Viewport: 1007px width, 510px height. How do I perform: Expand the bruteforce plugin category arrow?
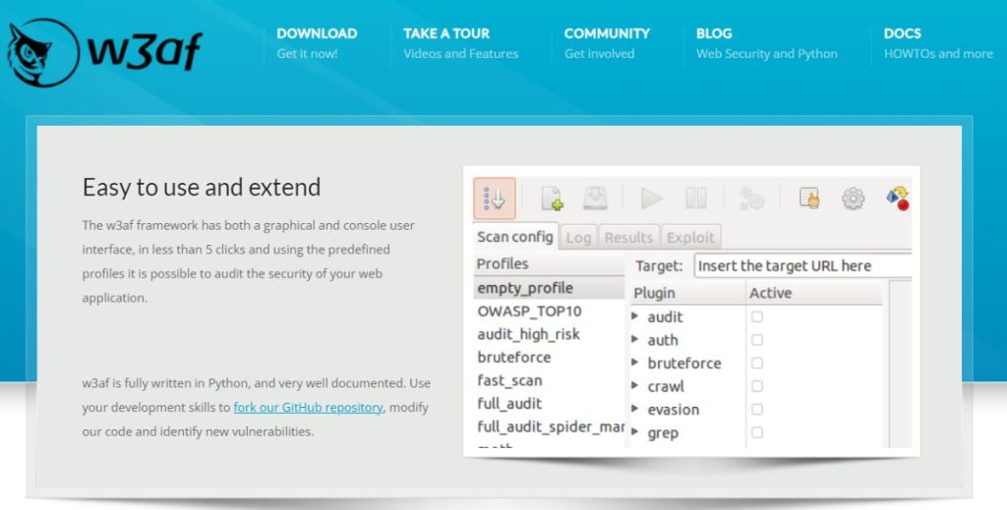point(636,363)
